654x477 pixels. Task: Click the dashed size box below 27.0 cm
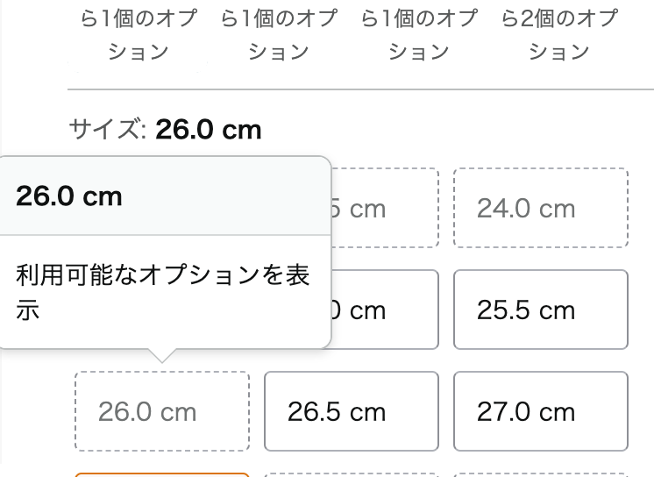click(541, 475)
